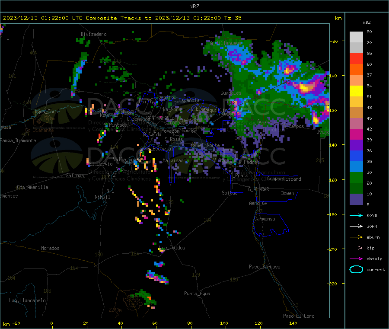Screen dimensions: 389x329
Task: Click the Salinas place label
Action: [75, 176]
